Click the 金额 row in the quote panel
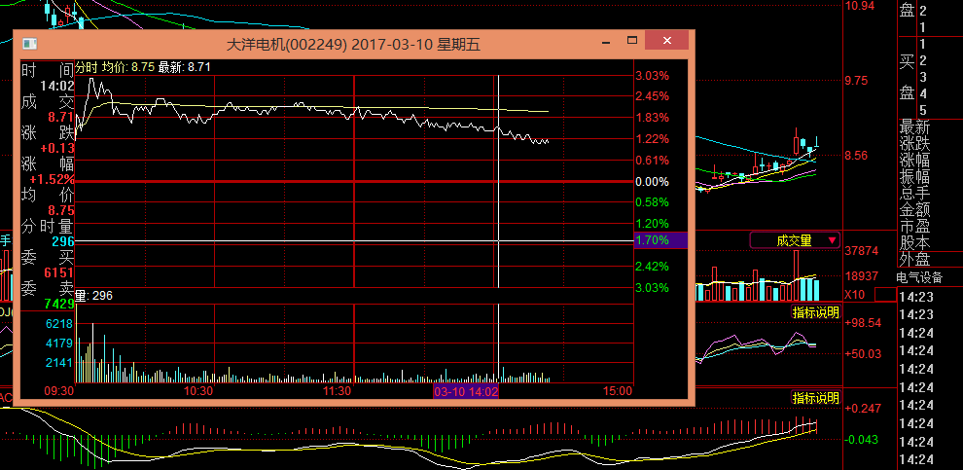The height and width of the screenshot is (470, 963). pyautogui.click(x=915, y=210)
